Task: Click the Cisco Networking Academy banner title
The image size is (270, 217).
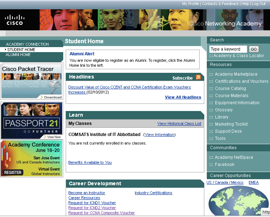Action: click(x=225, y=24)
